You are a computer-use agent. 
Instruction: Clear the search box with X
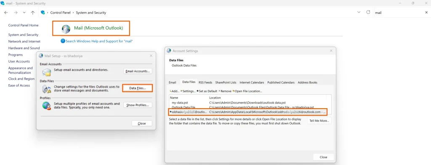click(426, 13)
